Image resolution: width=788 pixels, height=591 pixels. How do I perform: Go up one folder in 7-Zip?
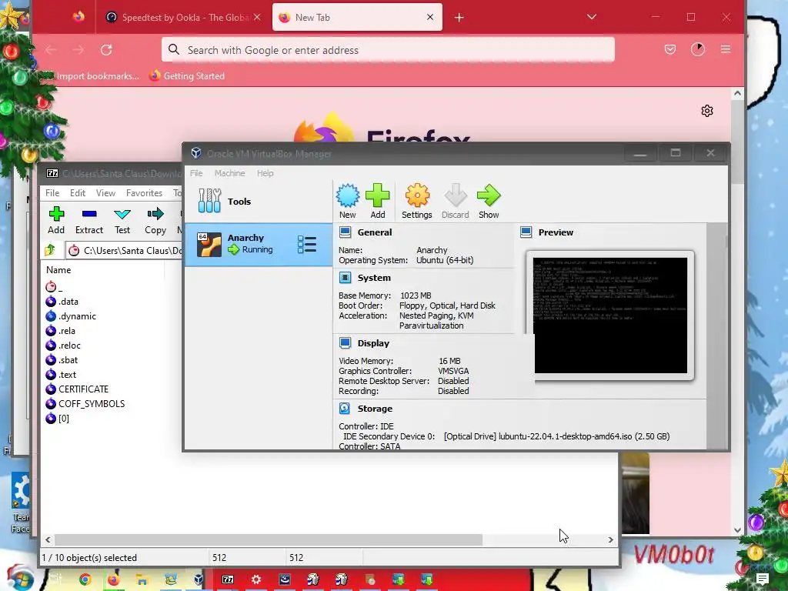(x=50, y=250)
